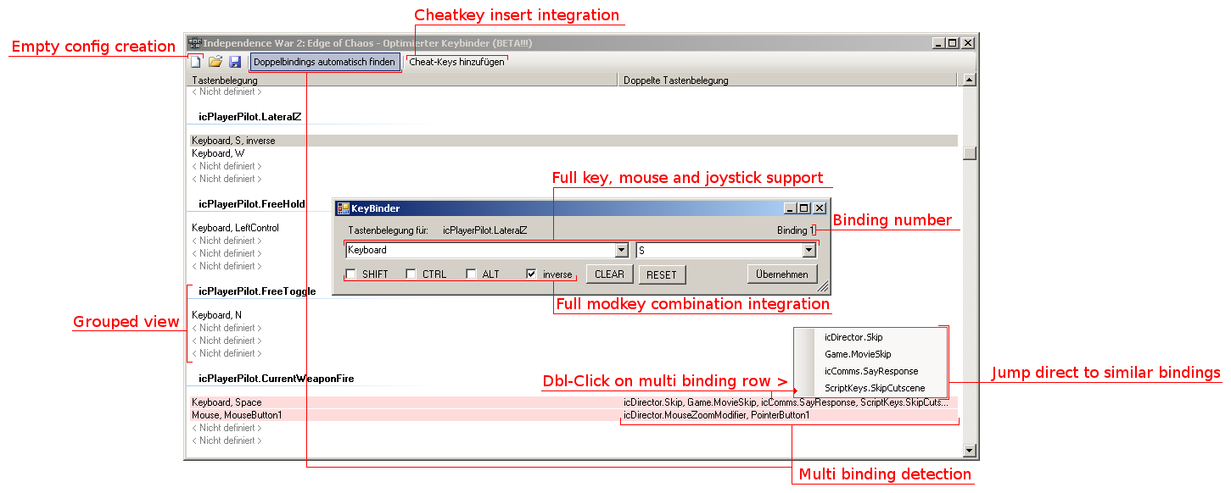Open the key selection dropdown showing S

tap(809, 250)
